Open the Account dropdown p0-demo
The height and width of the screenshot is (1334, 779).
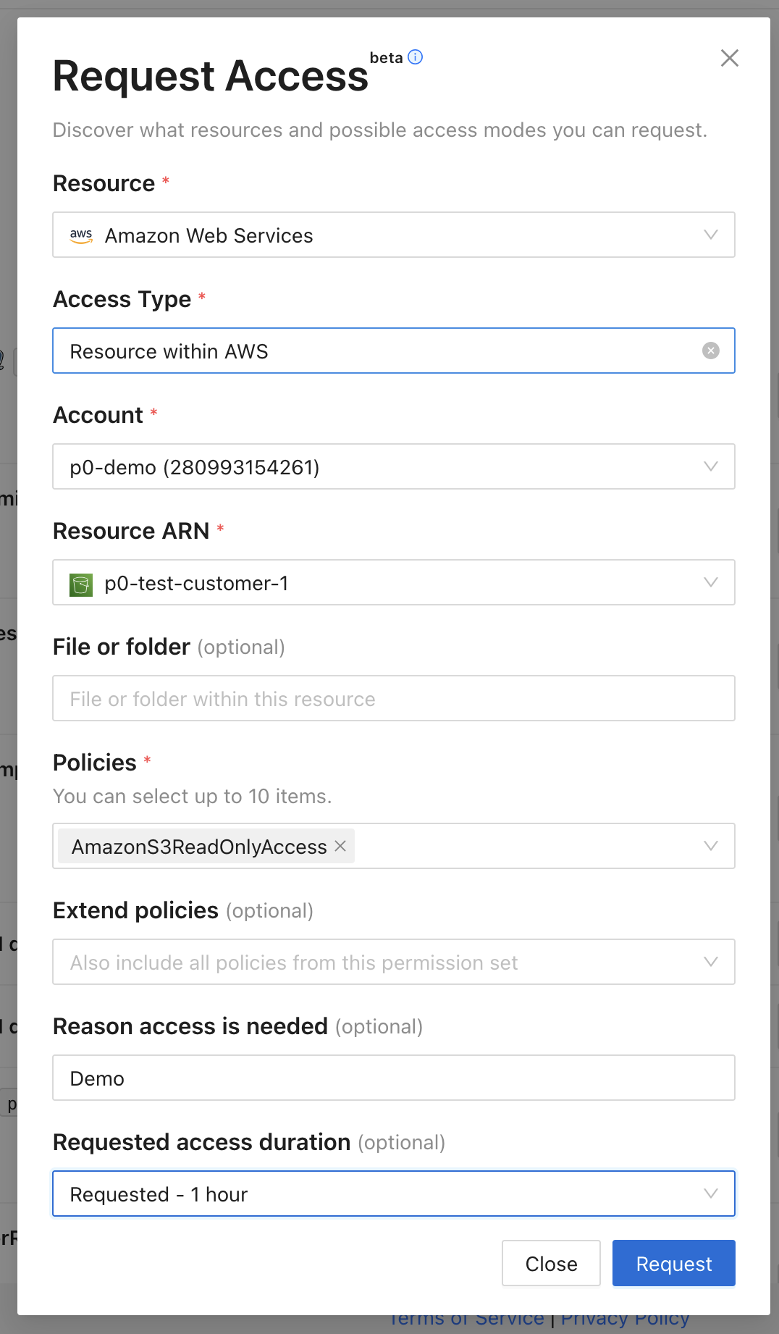pos(394,466)
